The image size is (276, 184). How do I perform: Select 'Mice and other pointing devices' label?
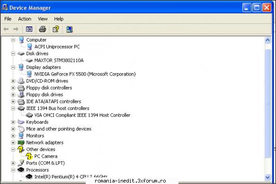[59, 129]
